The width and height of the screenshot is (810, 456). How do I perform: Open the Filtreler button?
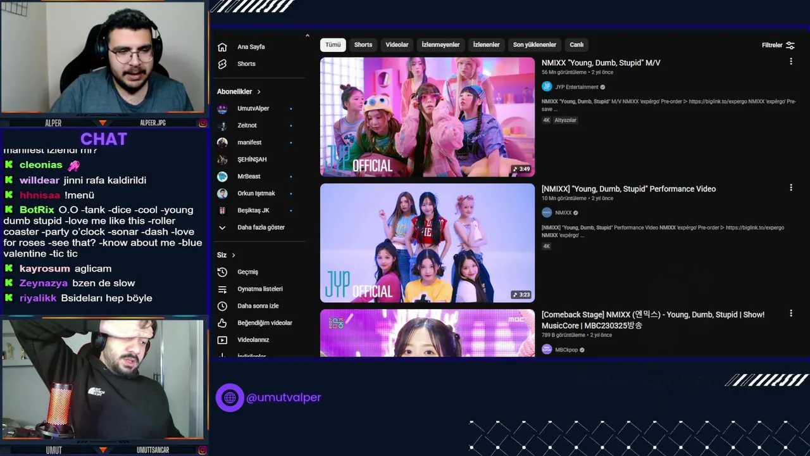[x=778, y=45]
